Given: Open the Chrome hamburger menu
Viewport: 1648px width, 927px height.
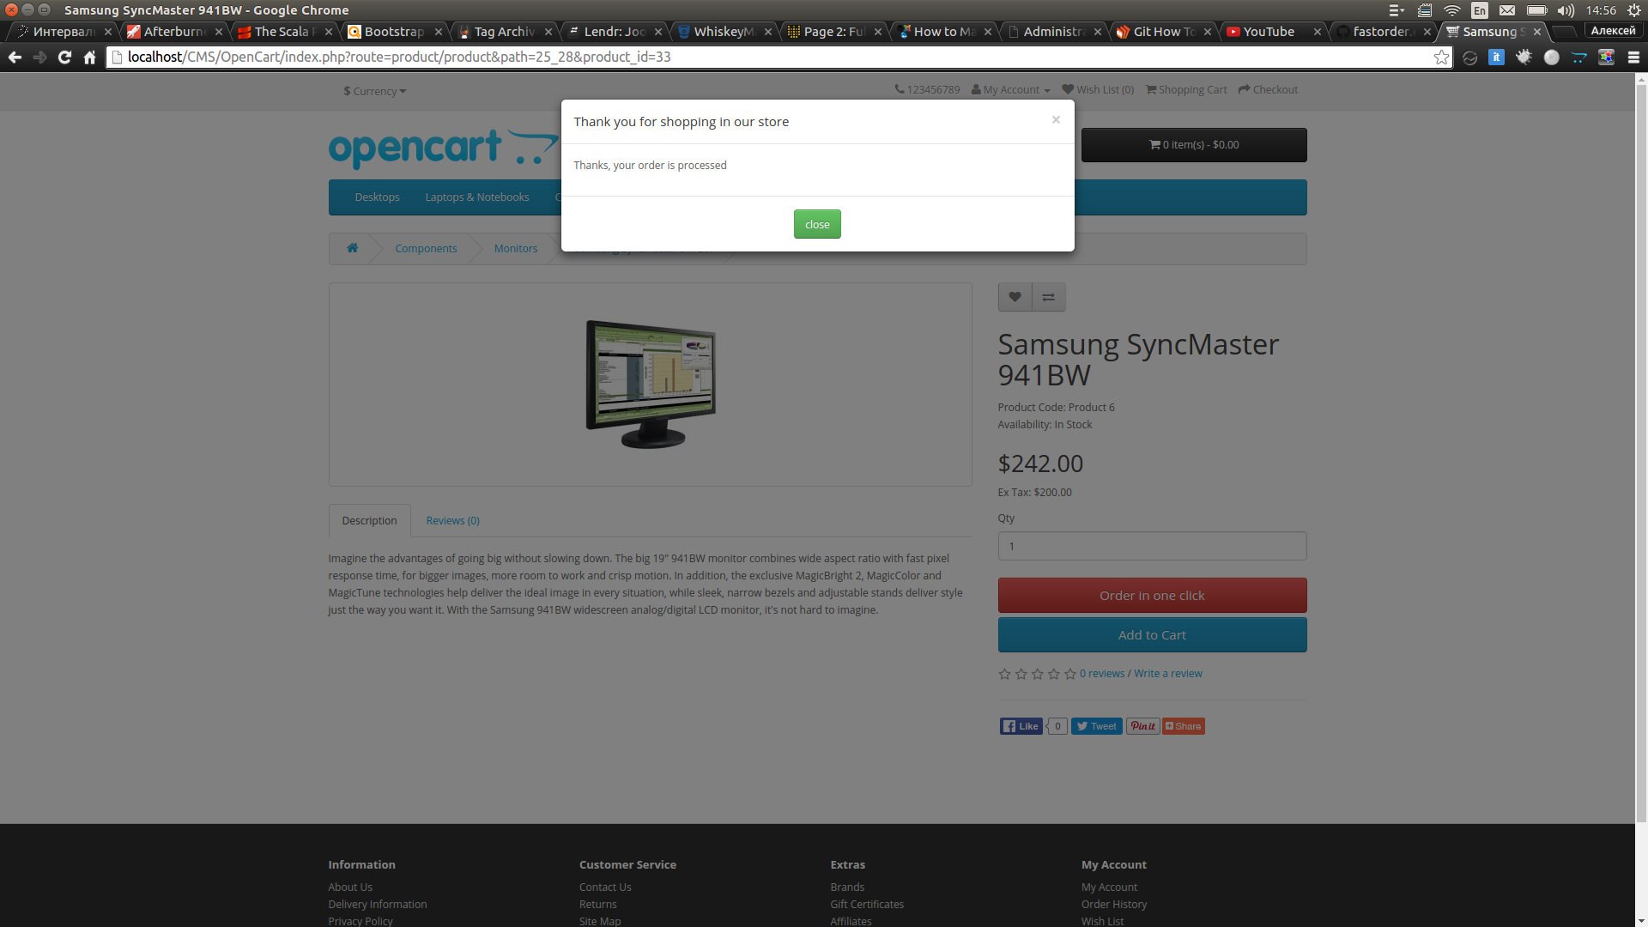Looking at the screenshot, I should click(1633, 58).
